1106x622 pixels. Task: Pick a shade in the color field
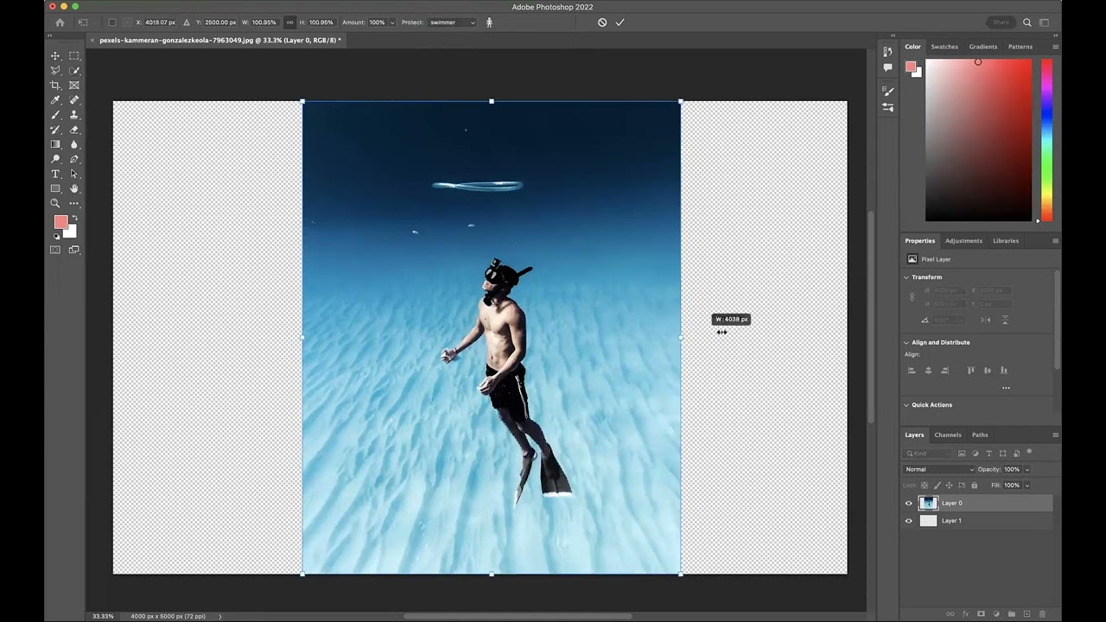[x=978, y=140]
